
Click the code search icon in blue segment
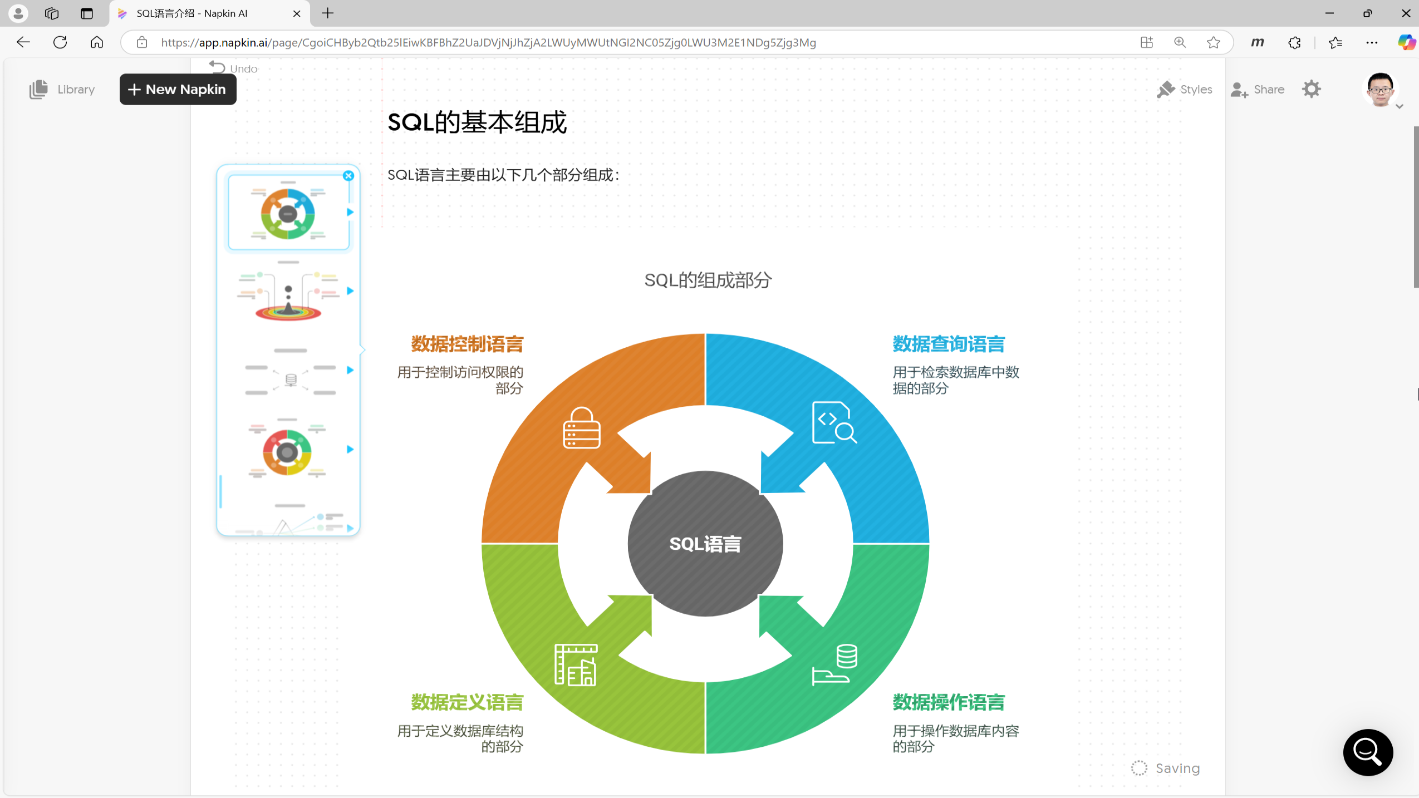[x=833, y=423]
